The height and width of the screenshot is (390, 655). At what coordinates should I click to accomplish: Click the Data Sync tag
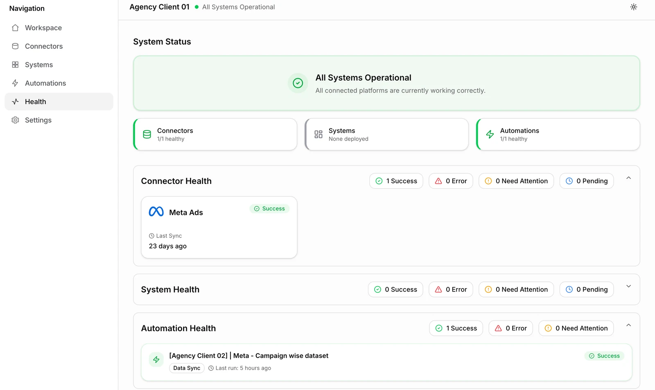point(187,368)
